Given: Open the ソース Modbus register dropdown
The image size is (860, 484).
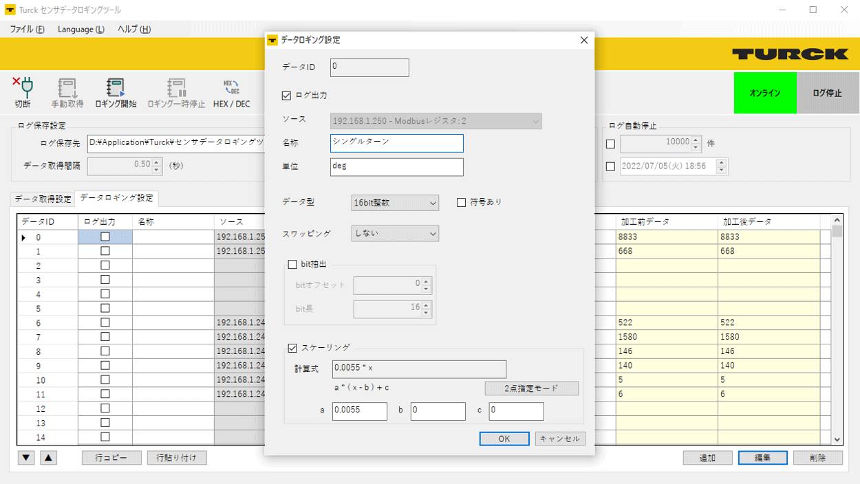Looking at the screenshot, I should [x=436, y=121].
